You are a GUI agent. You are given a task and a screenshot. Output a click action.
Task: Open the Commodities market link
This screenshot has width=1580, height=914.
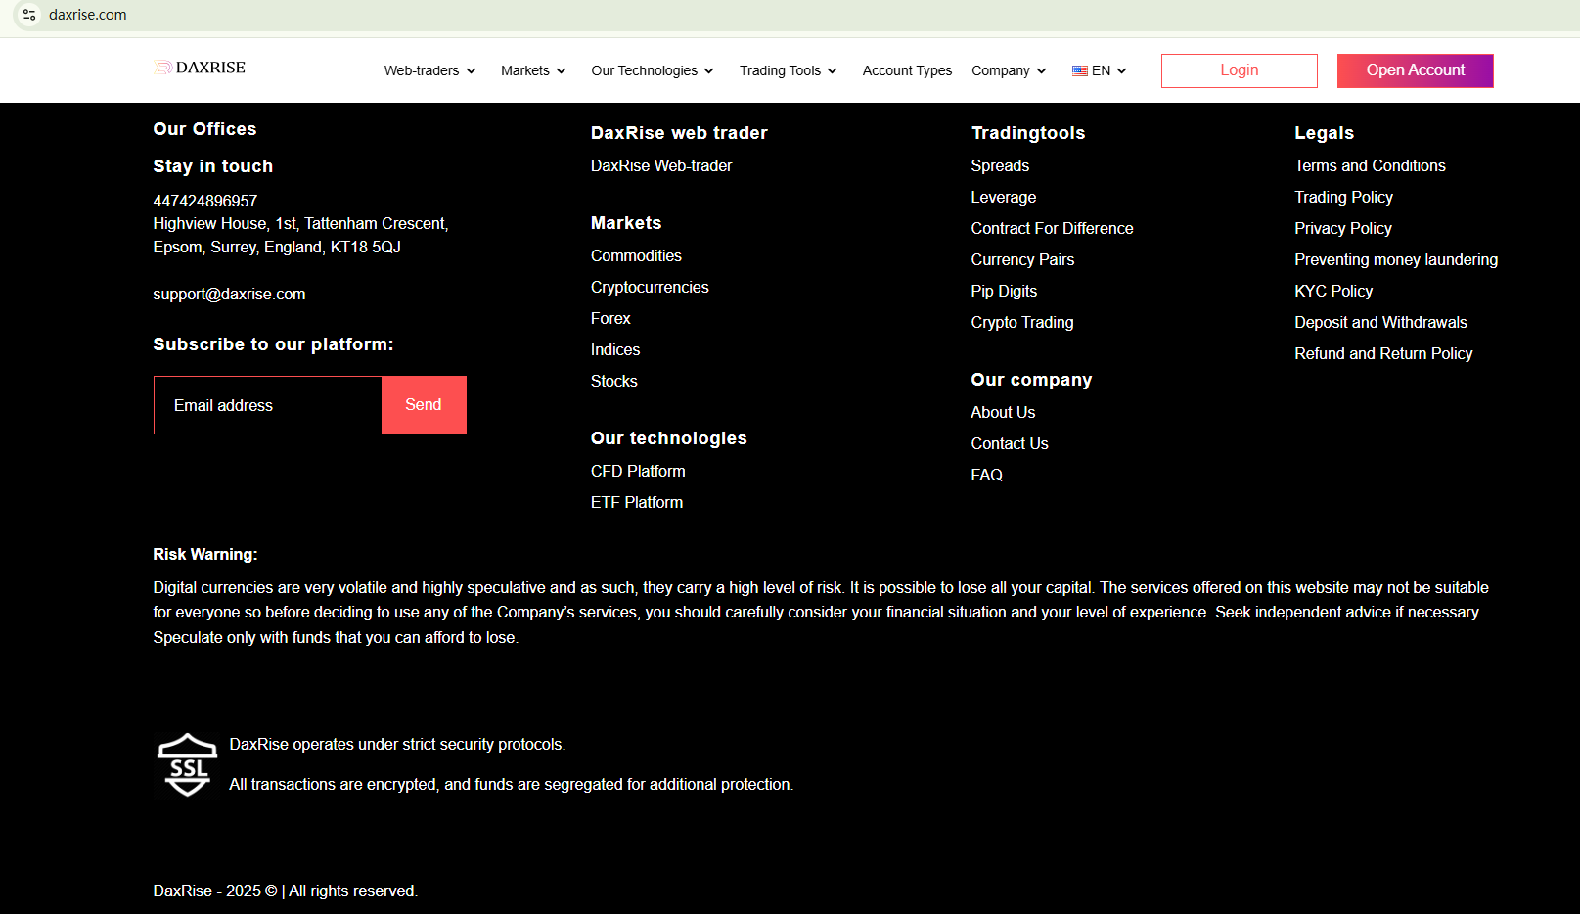[x=636, y=256]
